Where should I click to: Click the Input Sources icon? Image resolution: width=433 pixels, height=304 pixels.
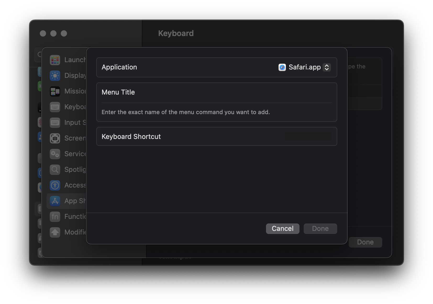(55, 123)
